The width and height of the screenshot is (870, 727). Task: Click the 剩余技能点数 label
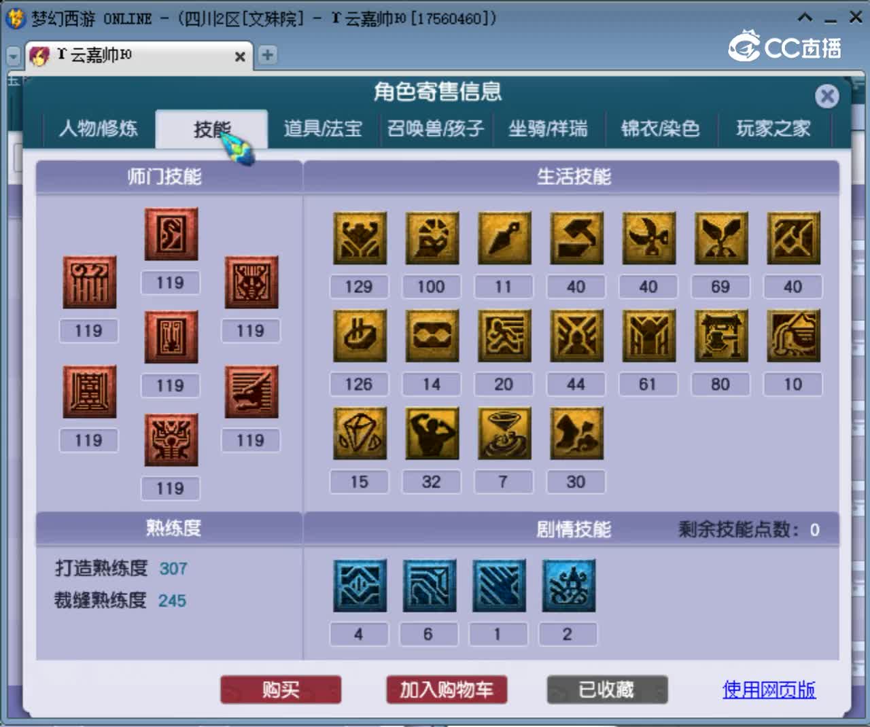[x=739, y=529]
